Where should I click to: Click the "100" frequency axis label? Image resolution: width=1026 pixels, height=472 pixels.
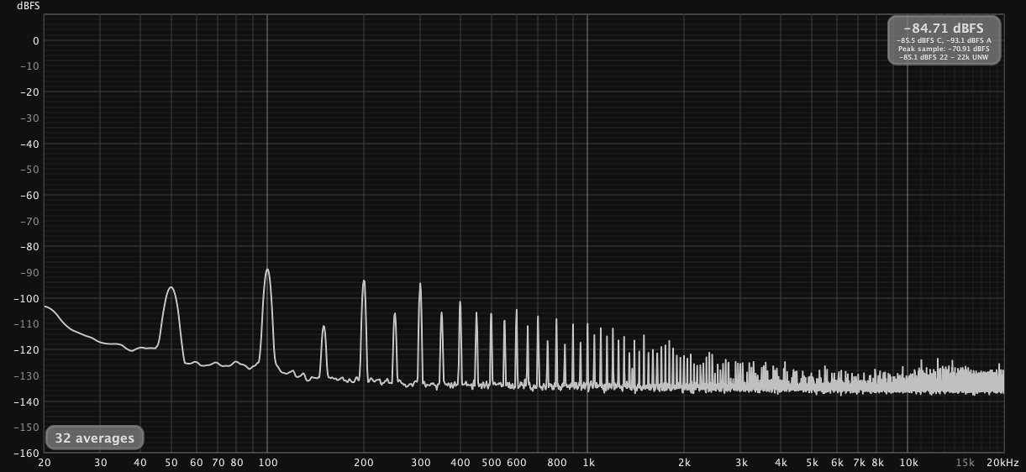click(267, 463)
